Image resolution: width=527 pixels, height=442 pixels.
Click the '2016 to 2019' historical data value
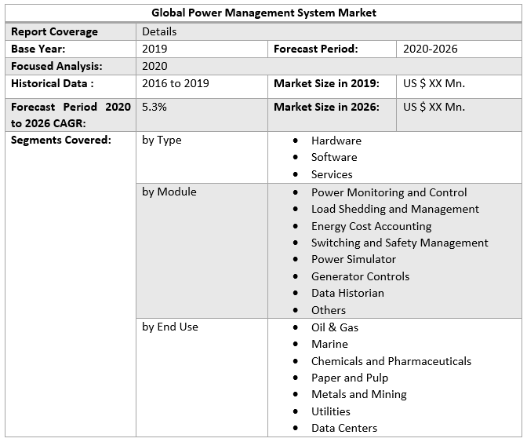click(x=176, y=83)
